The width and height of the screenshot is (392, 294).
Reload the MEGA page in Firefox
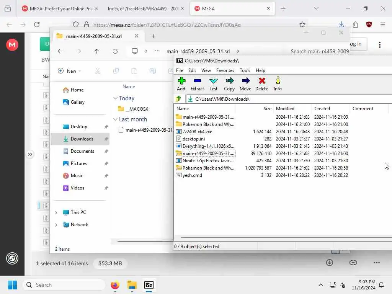[37, 24]
